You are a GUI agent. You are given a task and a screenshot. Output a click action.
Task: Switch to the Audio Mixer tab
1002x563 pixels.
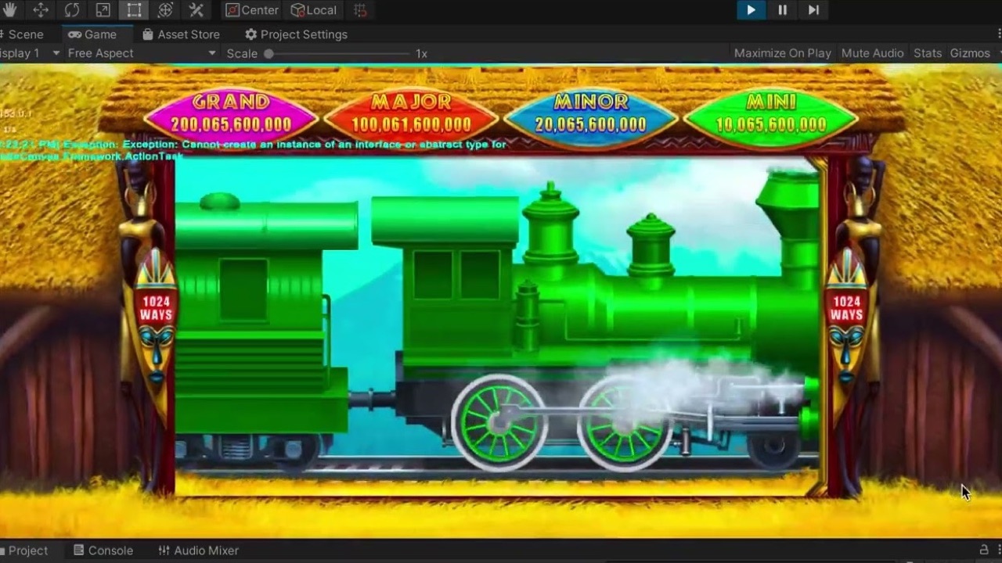[198, 550]
